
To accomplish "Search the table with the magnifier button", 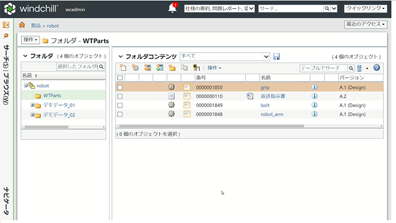I will click(351, 68).
